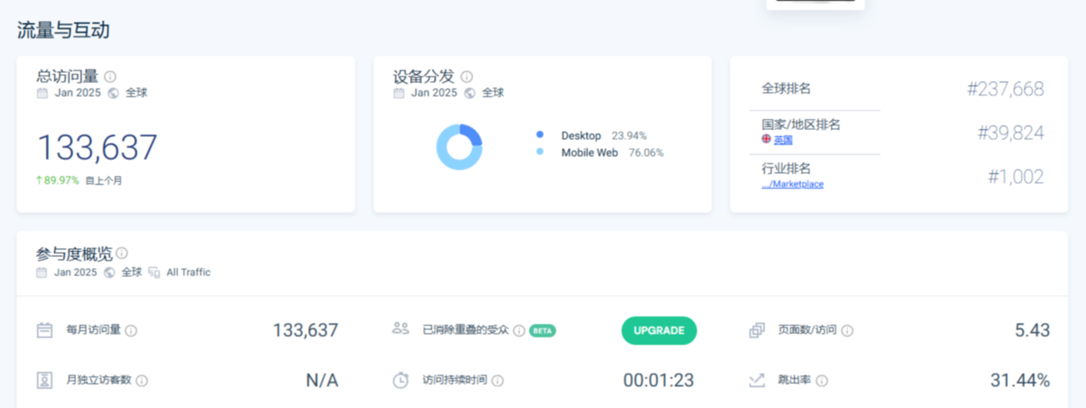Click the 访问持续时间 clock icon
Image resolution: width=1086 pixels, height=408 pixels.
(x=401, y=380)
